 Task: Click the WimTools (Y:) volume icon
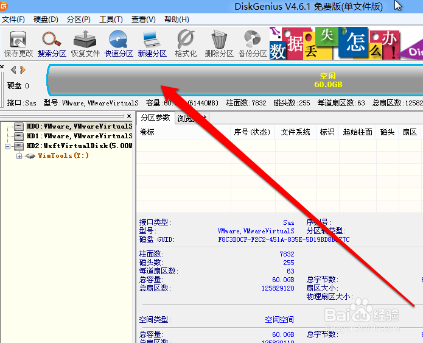tap(30, 156)
